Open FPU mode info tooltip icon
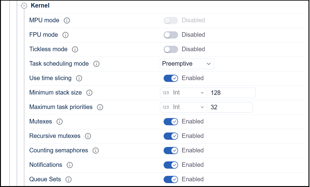Screen dimensions: 310x187 [66, 35]
